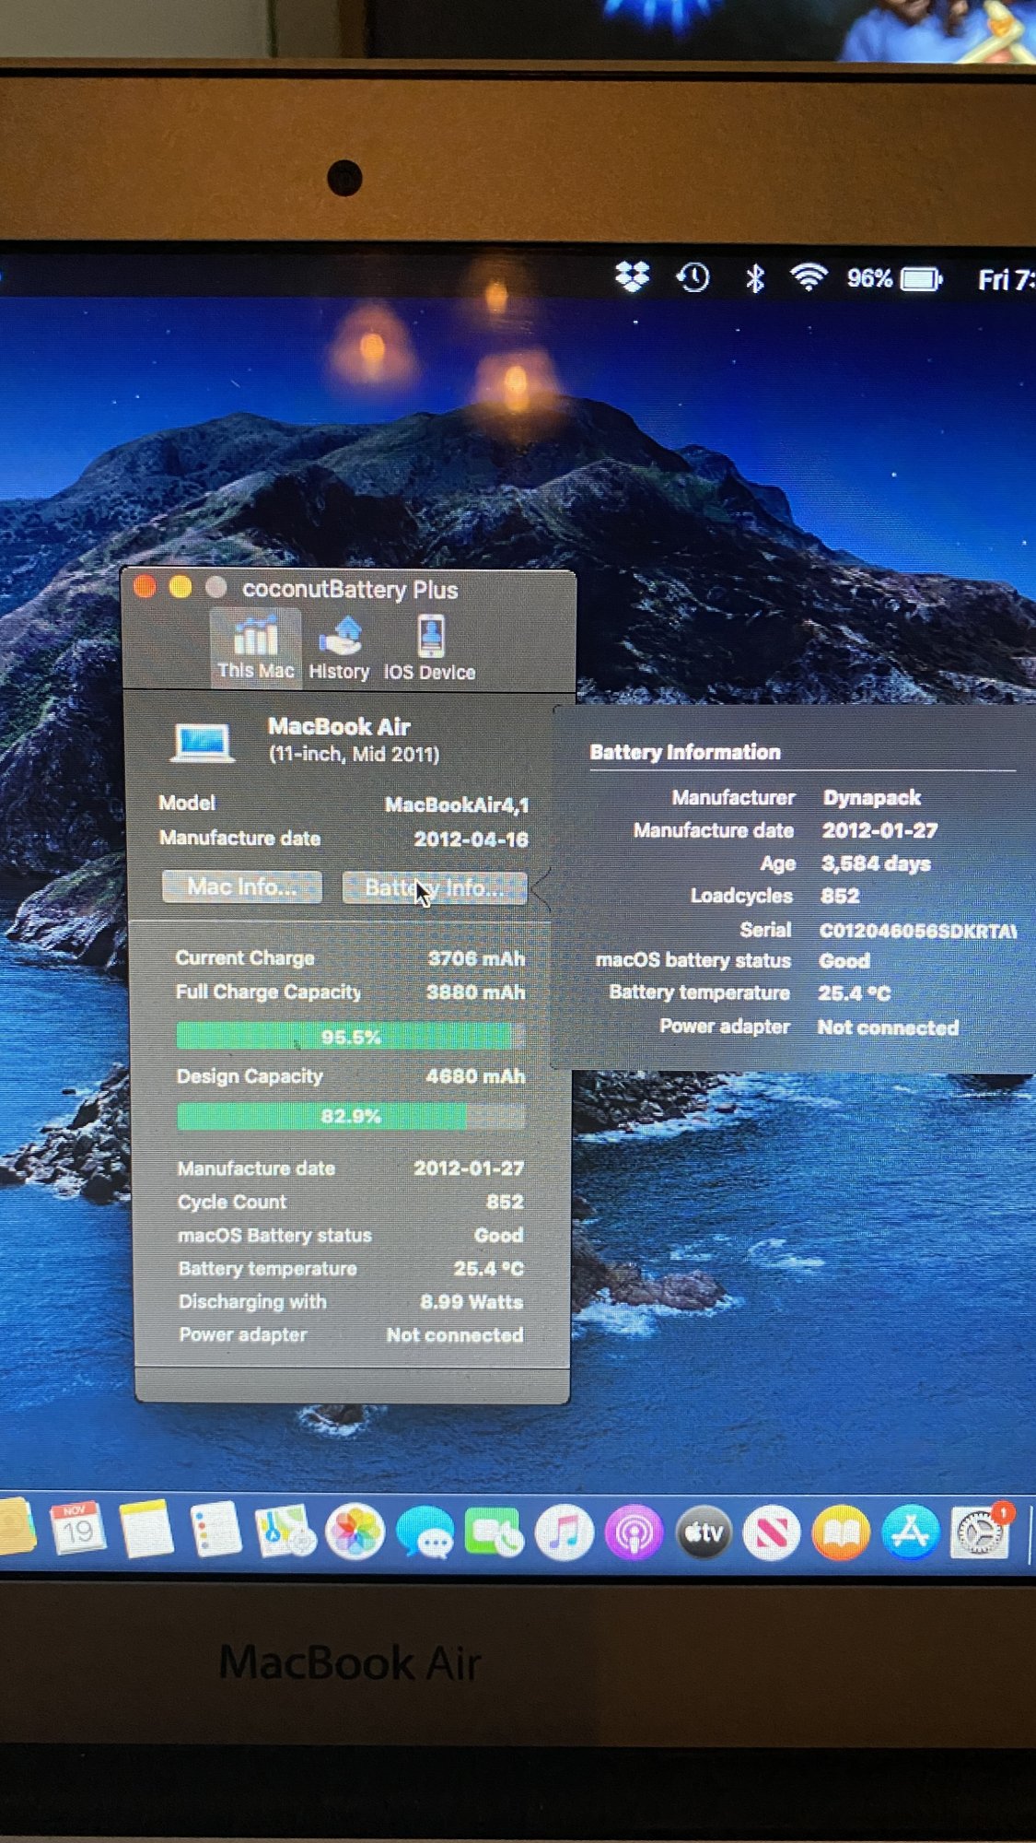Click the Loadcycles label in popover
This screenshot has height=1843, width=1036.
pos(741,896)
